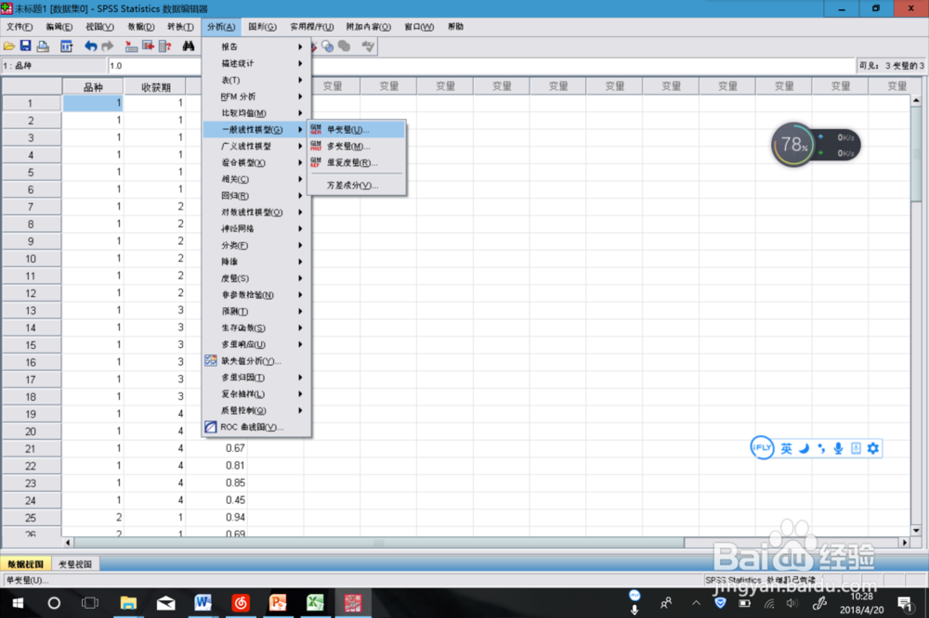Open File Explorer from the taskbar
929x618 pixels.
[x=128, y=603]
